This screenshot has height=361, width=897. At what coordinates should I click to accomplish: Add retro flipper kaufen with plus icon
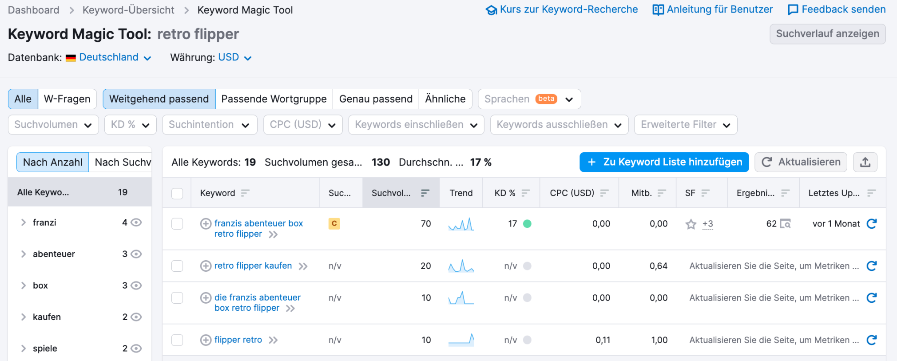coord(206,266)
